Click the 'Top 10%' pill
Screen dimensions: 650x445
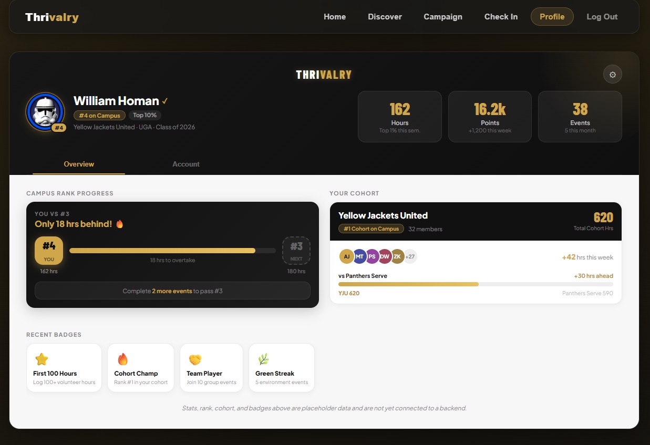pyautogui.click(x=145, y=116)
